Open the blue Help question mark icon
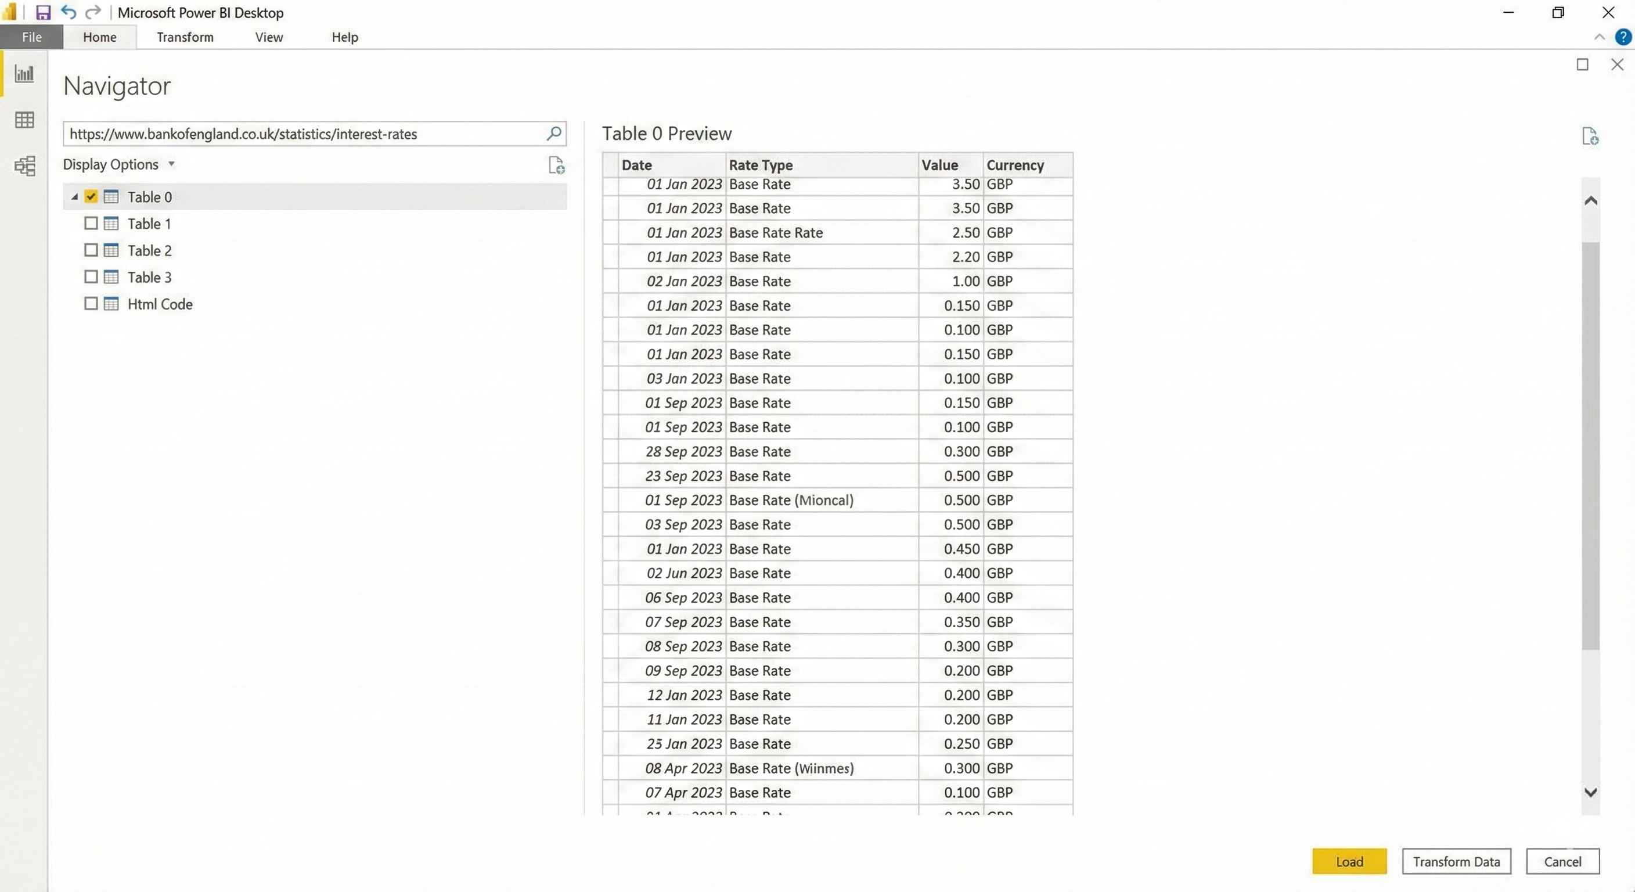Viewport: 1635px width, 892px height. tap(1622, 37)
